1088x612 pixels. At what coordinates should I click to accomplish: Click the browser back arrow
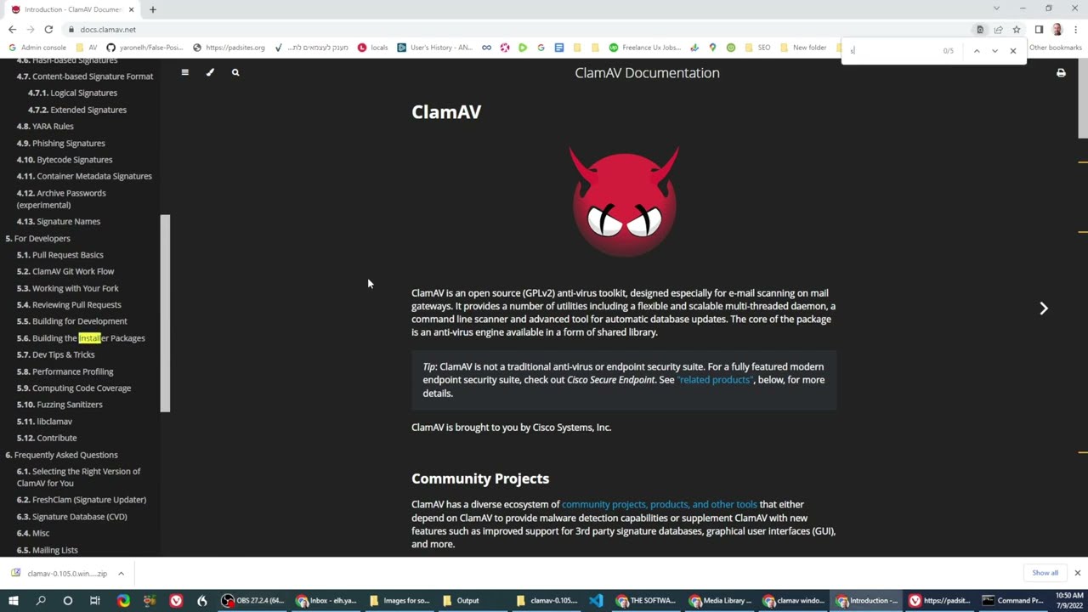12,29
